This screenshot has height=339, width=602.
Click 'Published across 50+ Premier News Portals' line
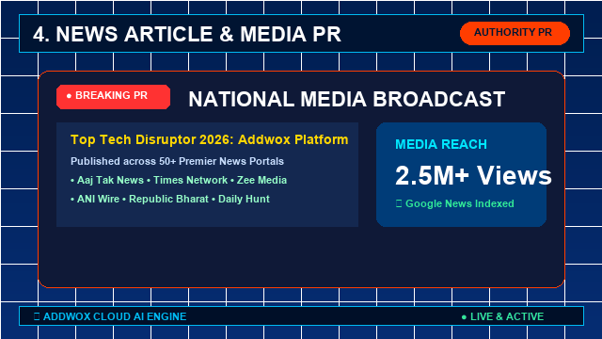point(177,161)
